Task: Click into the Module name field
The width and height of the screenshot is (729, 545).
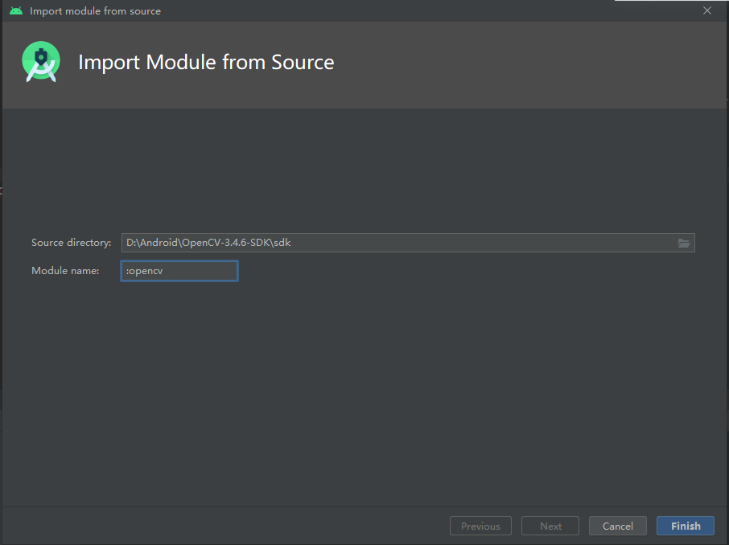Action: click(x=179, y=271)
